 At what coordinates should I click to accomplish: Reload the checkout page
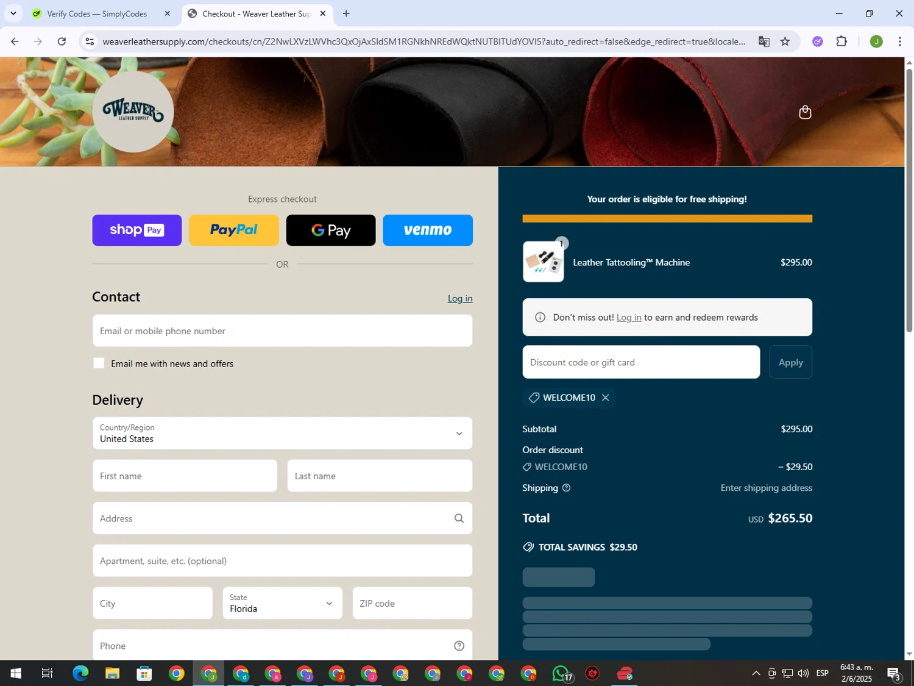pos(62,41)
